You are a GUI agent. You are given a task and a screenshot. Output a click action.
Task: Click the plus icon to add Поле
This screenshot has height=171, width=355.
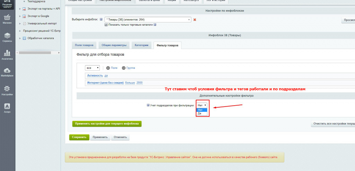point(108,68)
